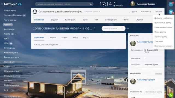The image size is (175, 98).
Task: Open Чат и звонки in sidebar
Action: (x=10, y=20)
